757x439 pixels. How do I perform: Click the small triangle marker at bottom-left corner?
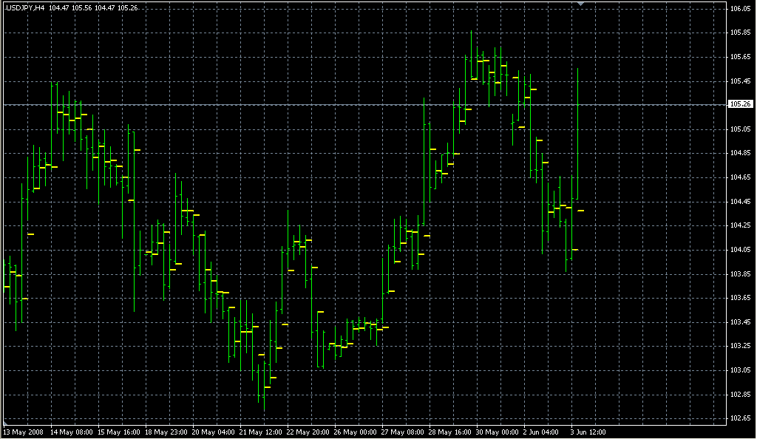coord(6,423)
